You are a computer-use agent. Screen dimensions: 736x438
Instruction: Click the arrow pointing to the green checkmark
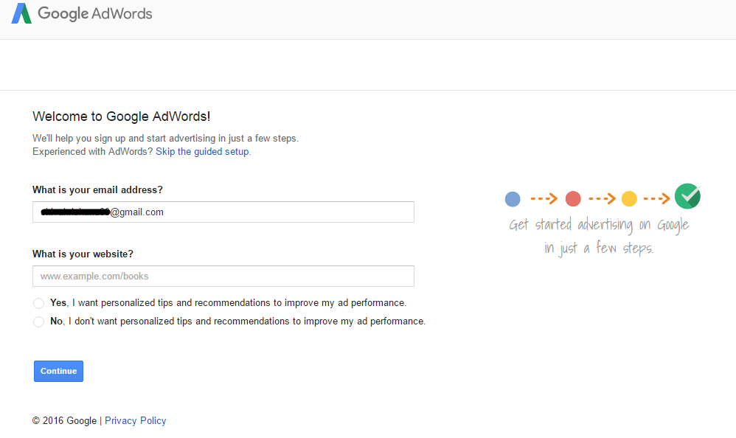656,198
